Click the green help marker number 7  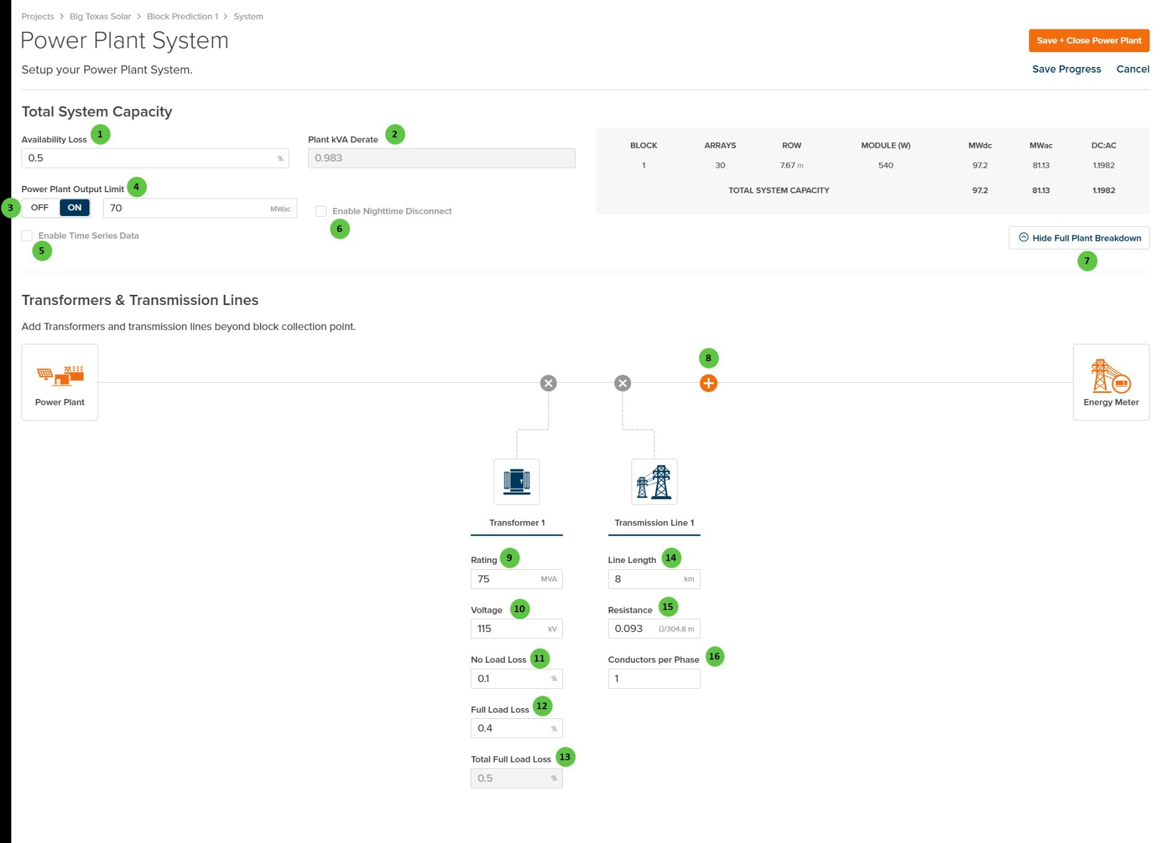tap(1087, 261)
